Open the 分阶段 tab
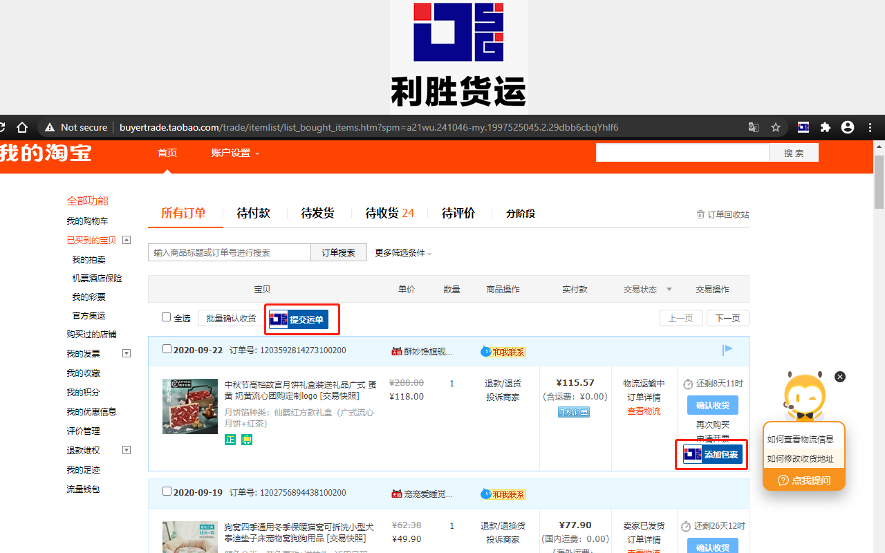Viewport: 885px width, 553px height. click(x=521, y=214)
